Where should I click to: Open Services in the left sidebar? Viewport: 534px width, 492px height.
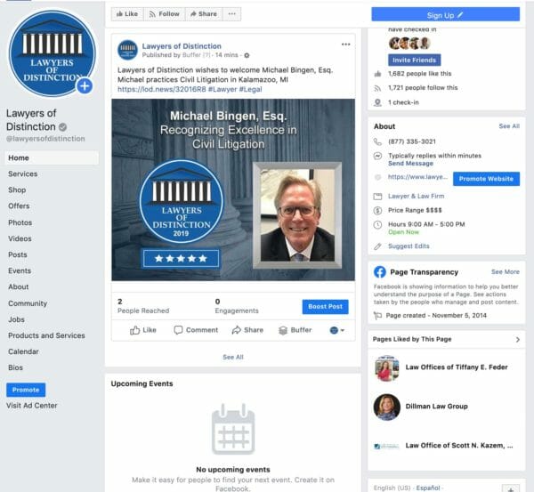coord(23,174)
